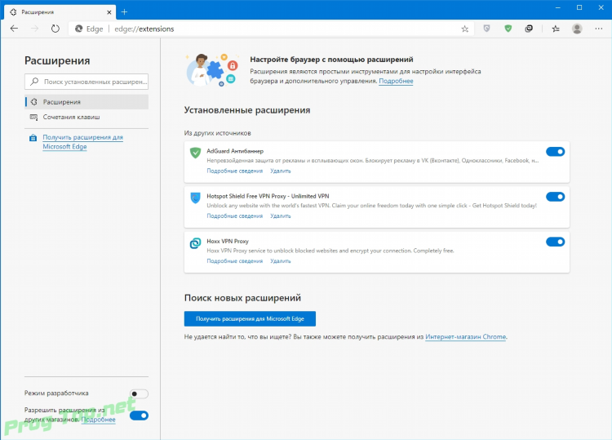Viewport: 612px width, 440px height.
Task: Open Сочетания клавиш in the sidebar
Action: (86, 117)
